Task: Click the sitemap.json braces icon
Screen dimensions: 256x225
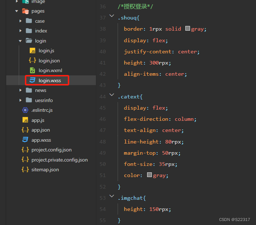Action: [25, 169]
